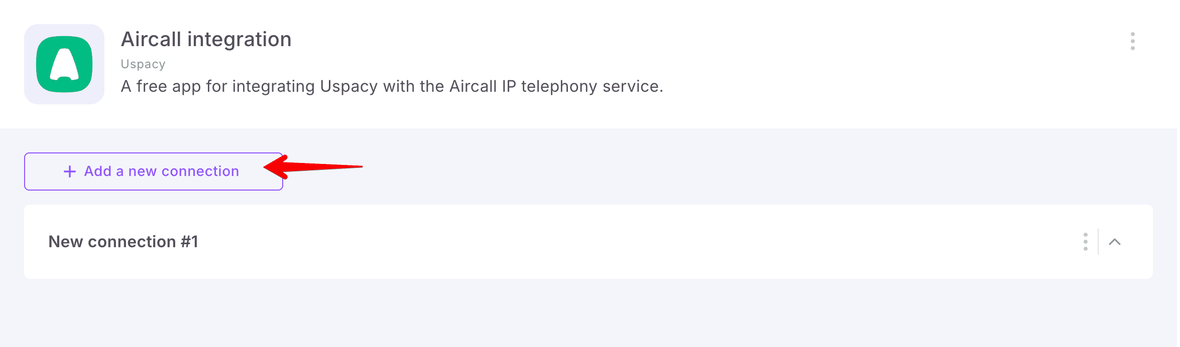The width and height of the screenshot is (1180, 347).
Task: Select the New connection #1 title
Action: (x=124, y=242)
